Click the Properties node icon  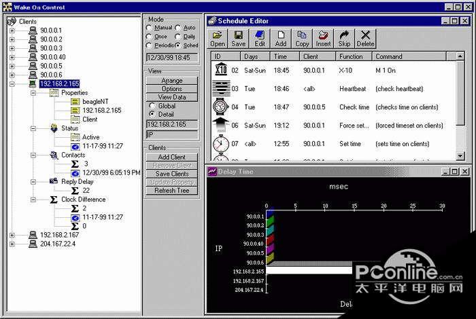(54, 93)
